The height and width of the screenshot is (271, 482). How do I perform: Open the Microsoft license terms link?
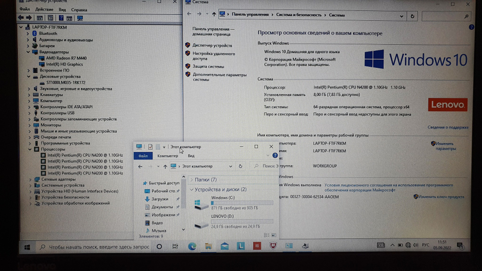(x=388, y=188)
